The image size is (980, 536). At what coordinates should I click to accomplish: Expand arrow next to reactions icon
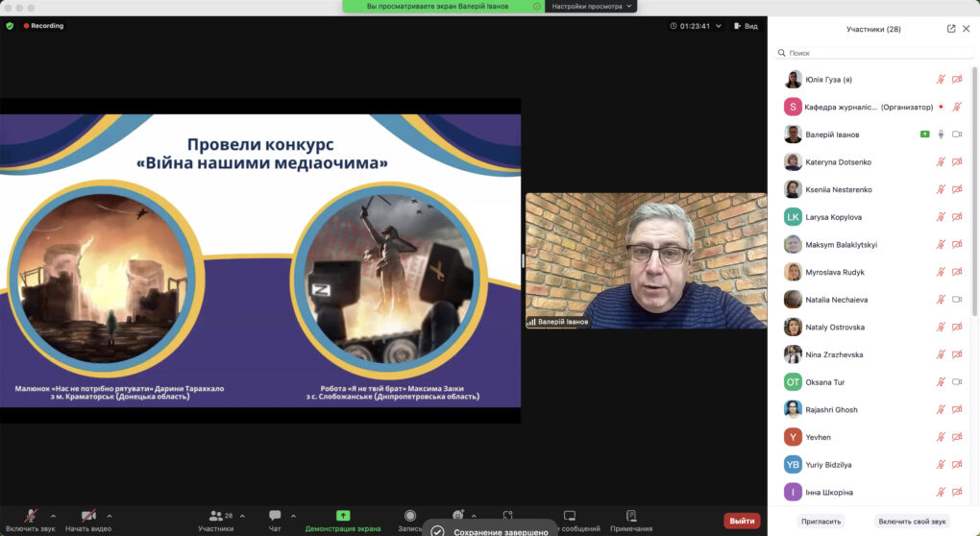(x=474, y=516)
